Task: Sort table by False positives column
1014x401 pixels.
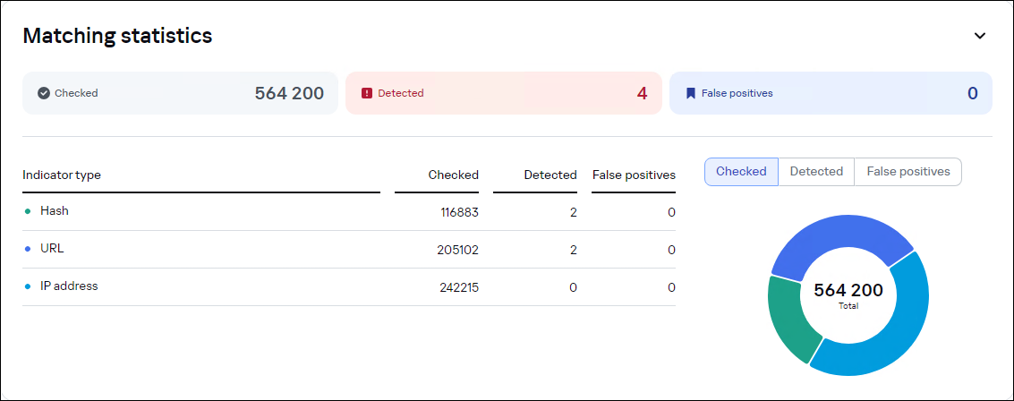Action: coord(634,175)
